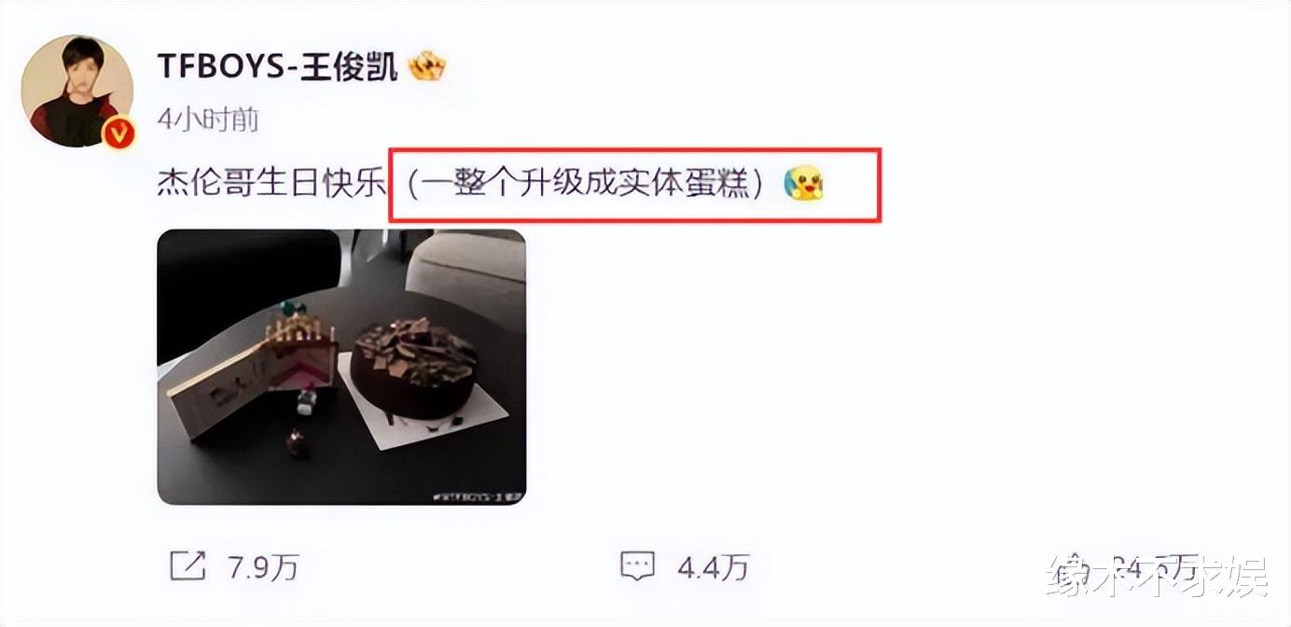Click the repost share arrow icon
Screen dimensions: 1291x627
tap(187, 564)
